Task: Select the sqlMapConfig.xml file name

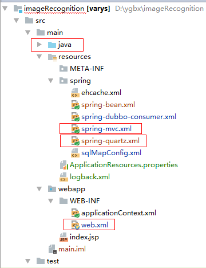Action: (x=112, y=153)
